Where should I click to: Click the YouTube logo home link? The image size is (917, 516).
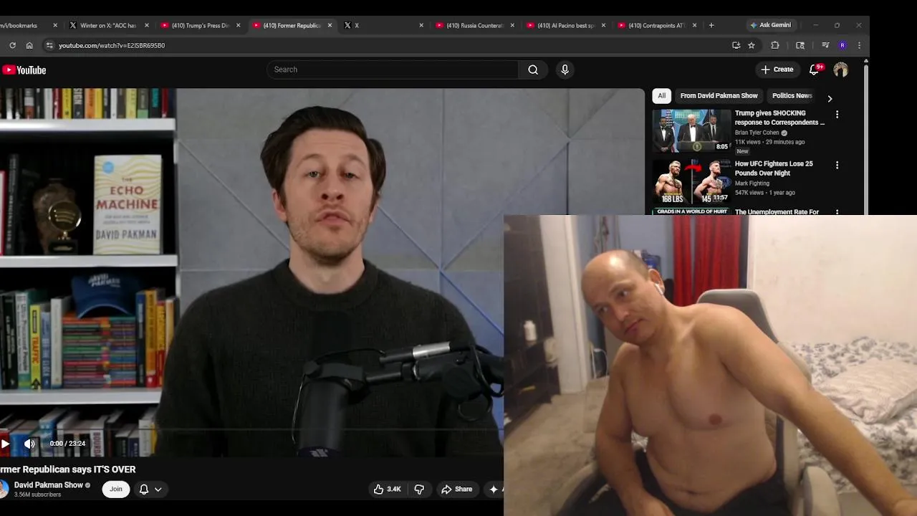pos(24,70)
